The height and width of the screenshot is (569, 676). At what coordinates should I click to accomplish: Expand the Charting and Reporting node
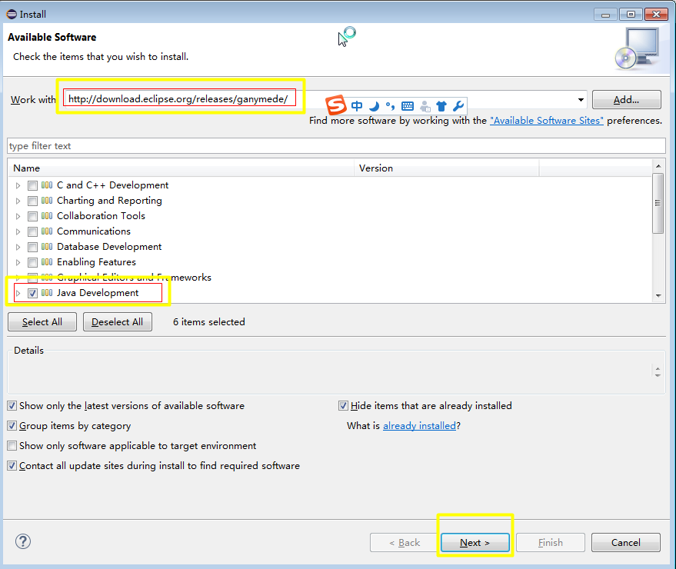coord(18,201)
